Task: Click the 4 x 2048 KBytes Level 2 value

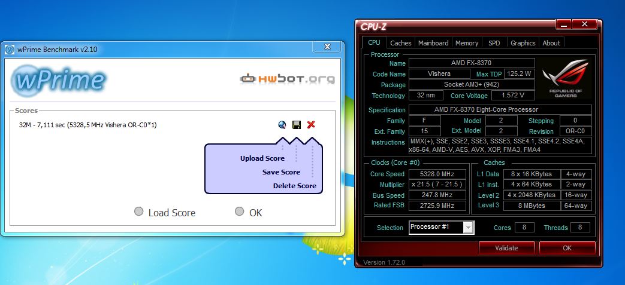Action: [532, 195]
